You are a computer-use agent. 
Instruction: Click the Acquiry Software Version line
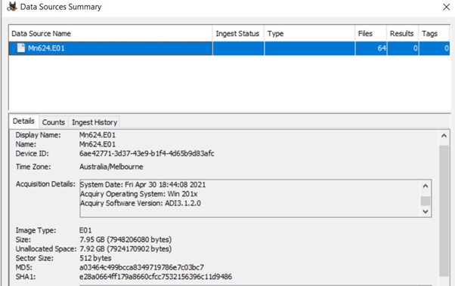click(x=141, y=203)
